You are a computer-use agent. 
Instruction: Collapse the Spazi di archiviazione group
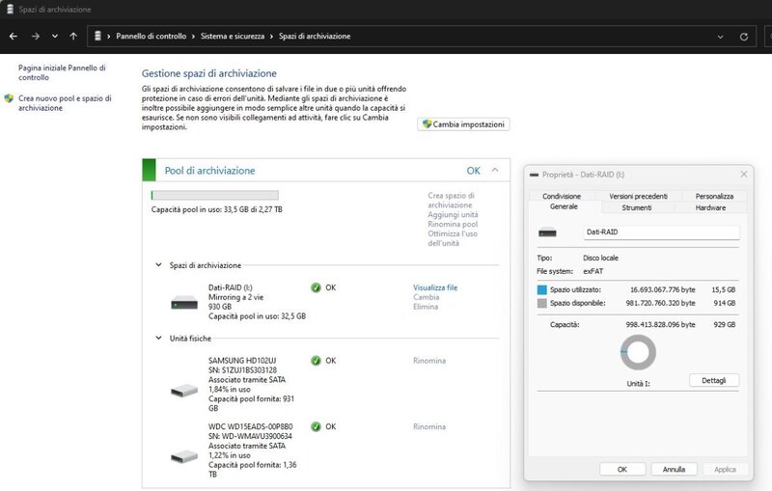(x=159, y=265)
